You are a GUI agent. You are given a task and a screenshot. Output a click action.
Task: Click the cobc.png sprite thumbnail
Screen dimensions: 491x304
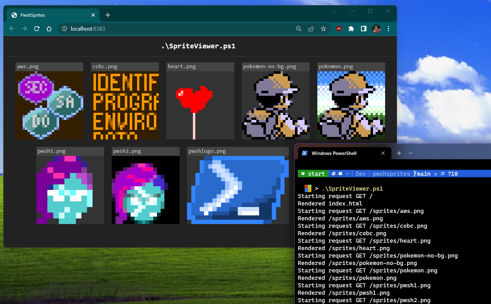click(x=125, y=105)
